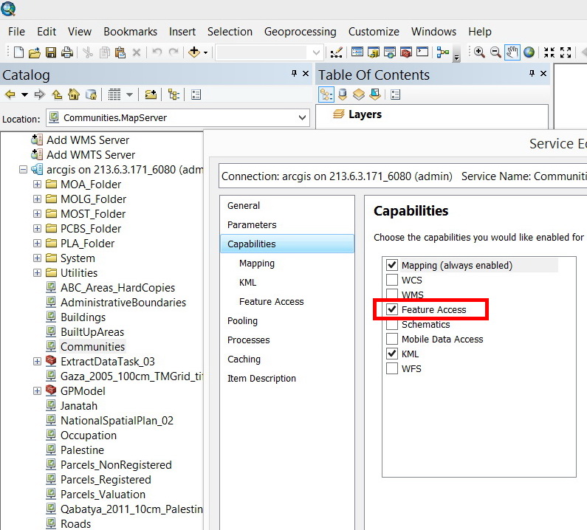Select Pooling in the service editor list
587x530 pixels.
pos(242,321)
